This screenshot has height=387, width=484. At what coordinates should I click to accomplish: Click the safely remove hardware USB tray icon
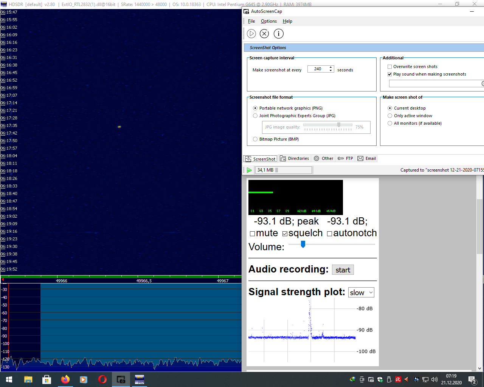[389, 379]
